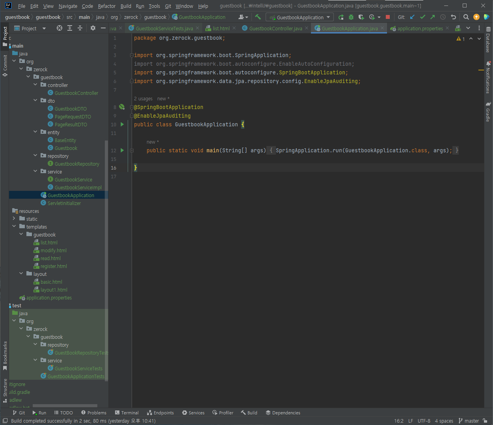Hide the Project panel with the minus icon
The image size is (493, 425).
pos(103,28)
